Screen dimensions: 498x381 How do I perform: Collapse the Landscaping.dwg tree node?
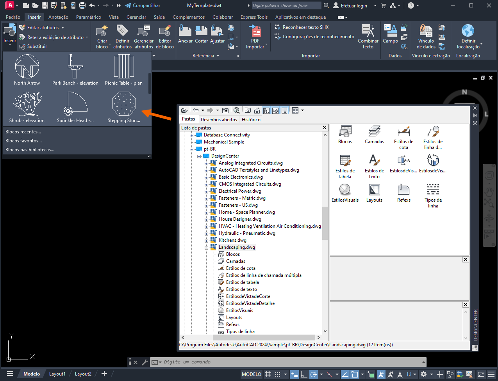pos(207,247)
